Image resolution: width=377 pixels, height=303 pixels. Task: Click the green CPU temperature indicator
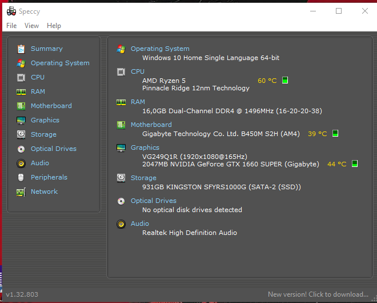(285, 80)
